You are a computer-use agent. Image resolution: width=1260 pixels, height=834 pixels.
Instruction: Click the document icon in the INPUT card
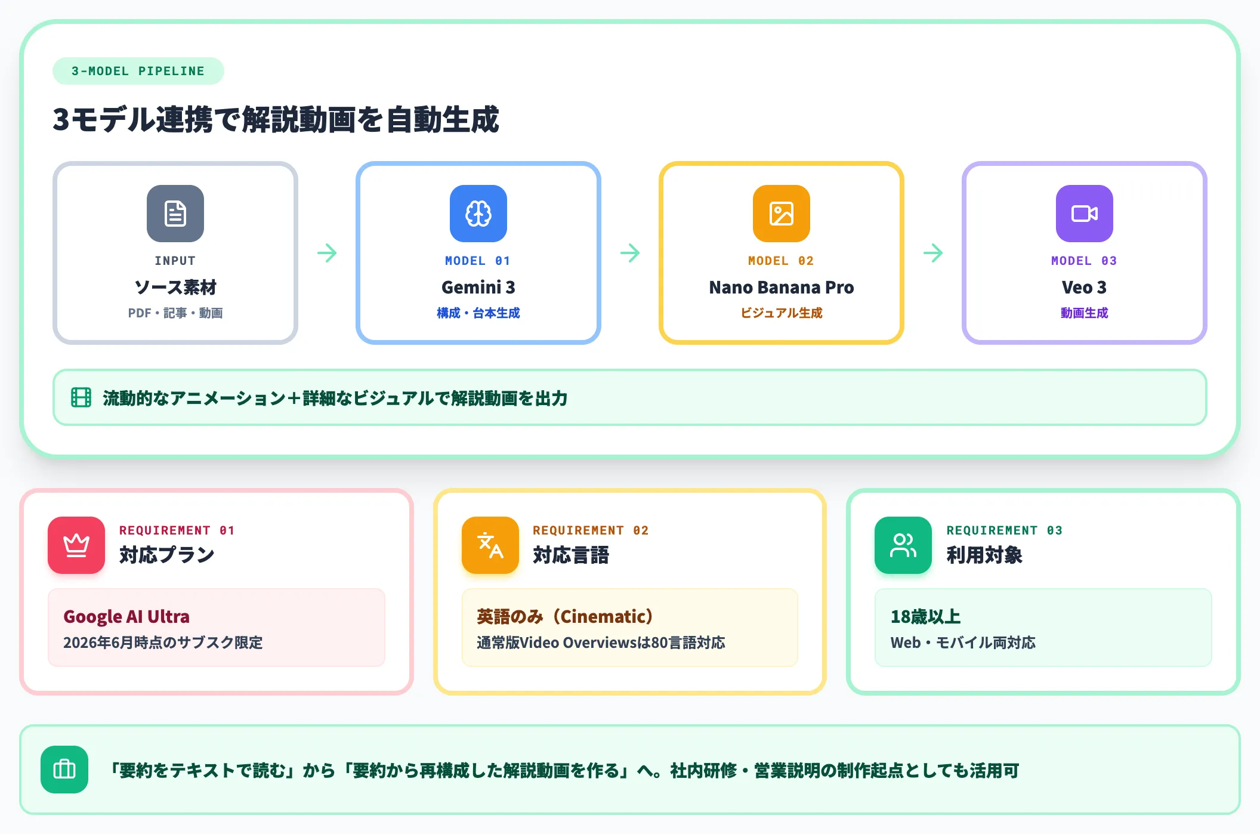click(x=175, y=214)
